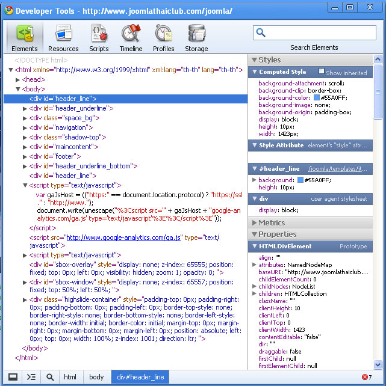Expand the header_underline div

(x=25, y=109)
